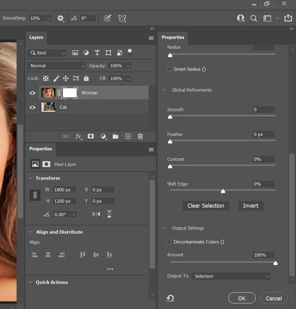
Task: Open the Output To dropdown
Action: [231, 276]
